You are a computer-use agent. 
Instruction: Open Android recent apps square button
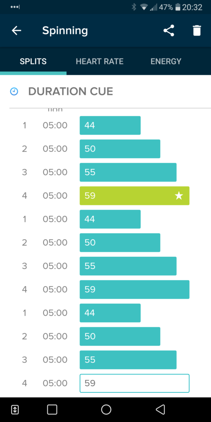pos(52,410)
